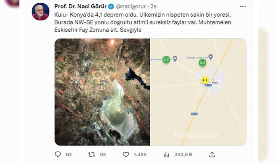Click the green 2.4 earthquake marker
Viewport: 278px width, 163px height.
tap(202, 63)
